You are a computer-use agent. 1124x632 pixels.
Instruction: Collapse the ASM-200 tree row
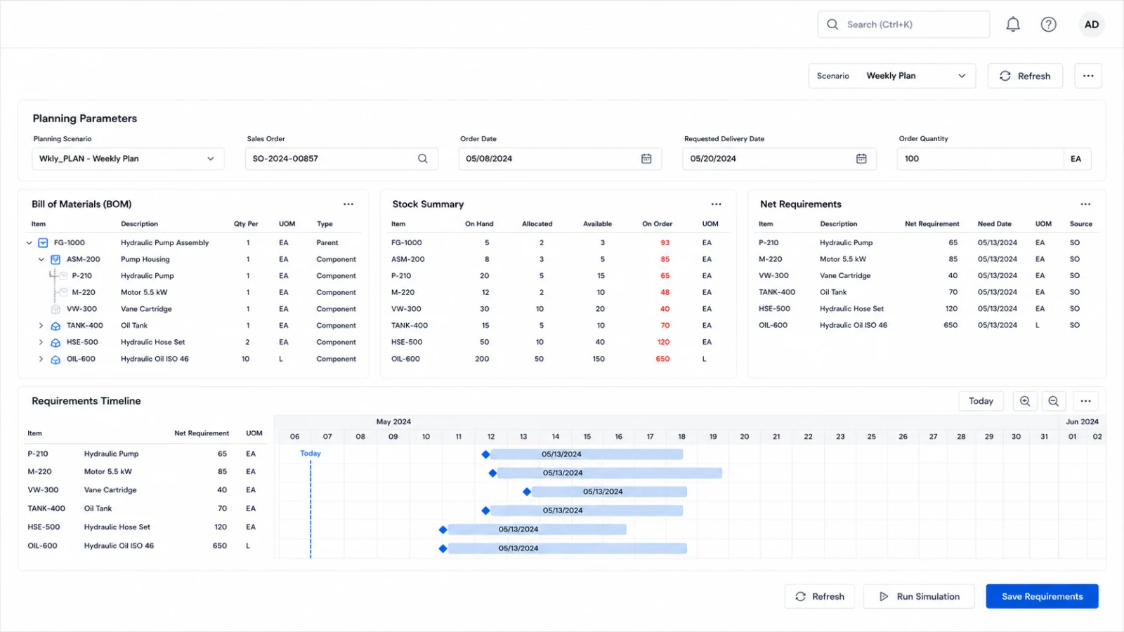(41, 260)
